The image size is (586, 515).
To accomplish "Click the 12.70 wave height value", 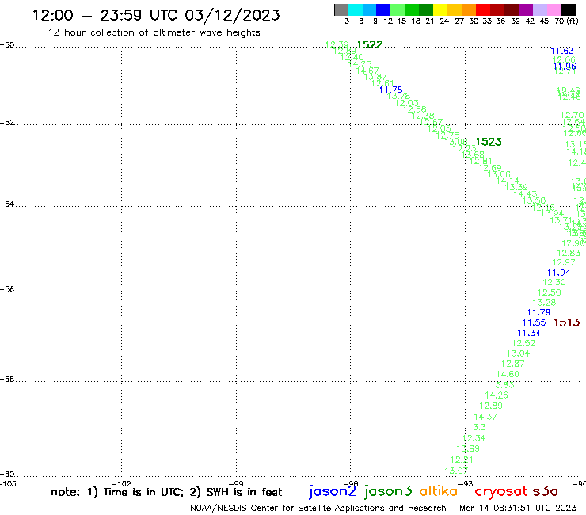I will [573, 115].
